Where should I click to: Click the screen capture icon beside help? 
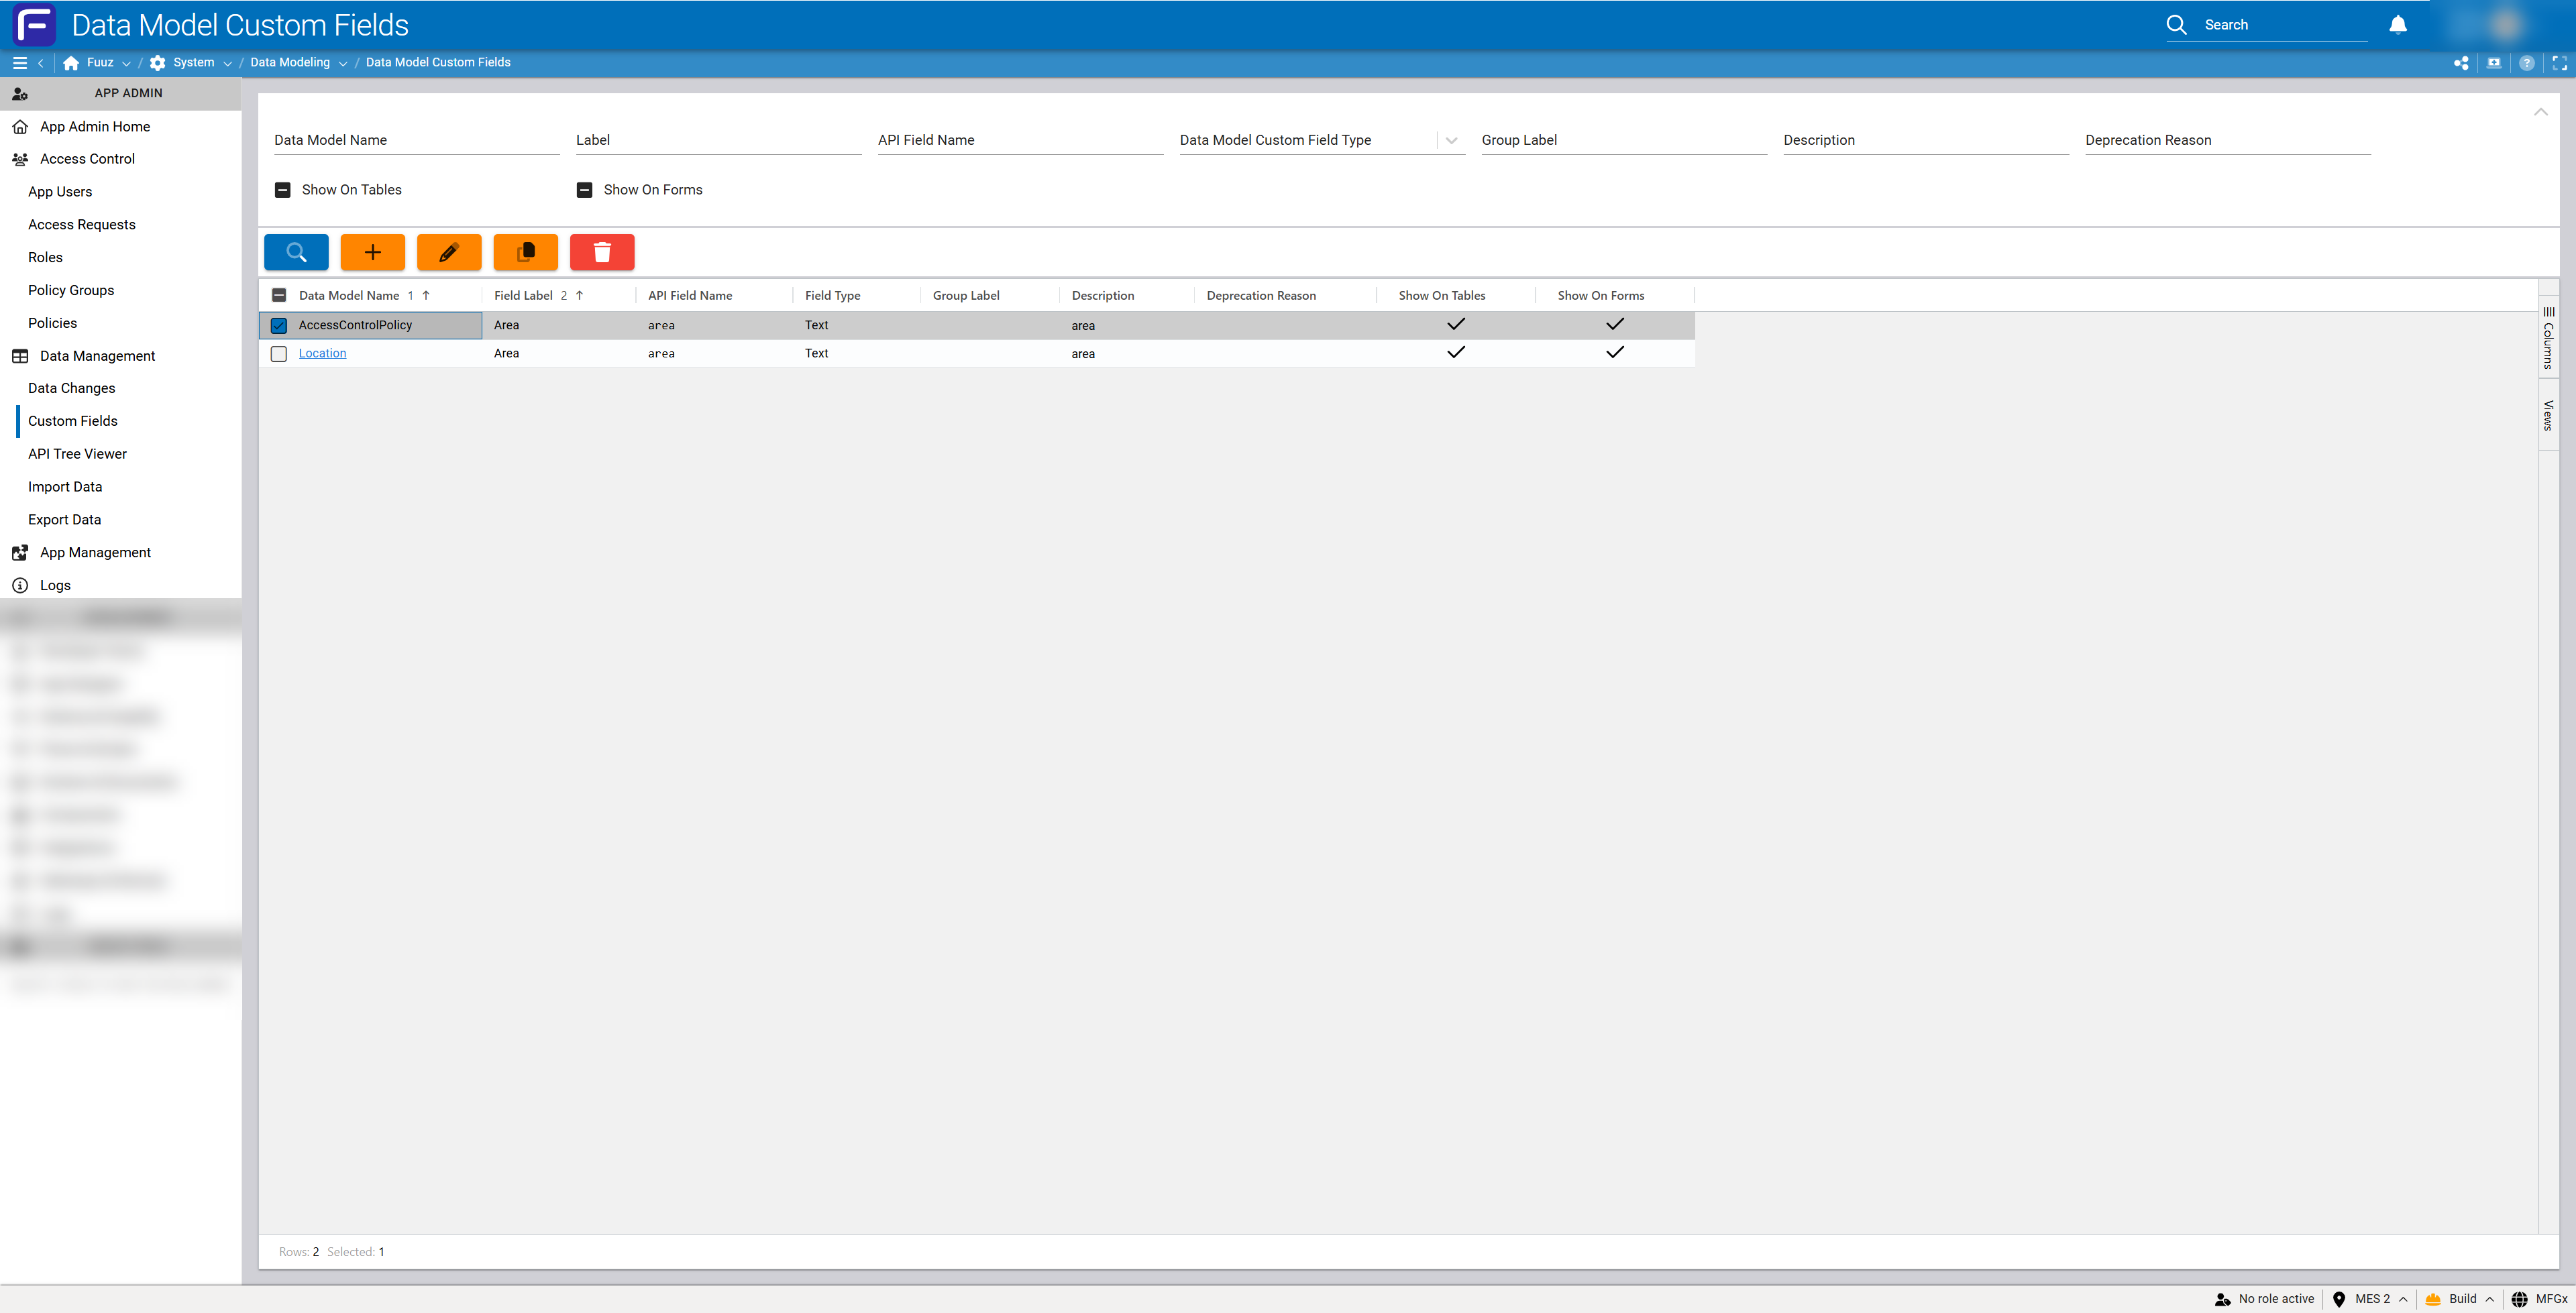click(x=2494, y=62)
